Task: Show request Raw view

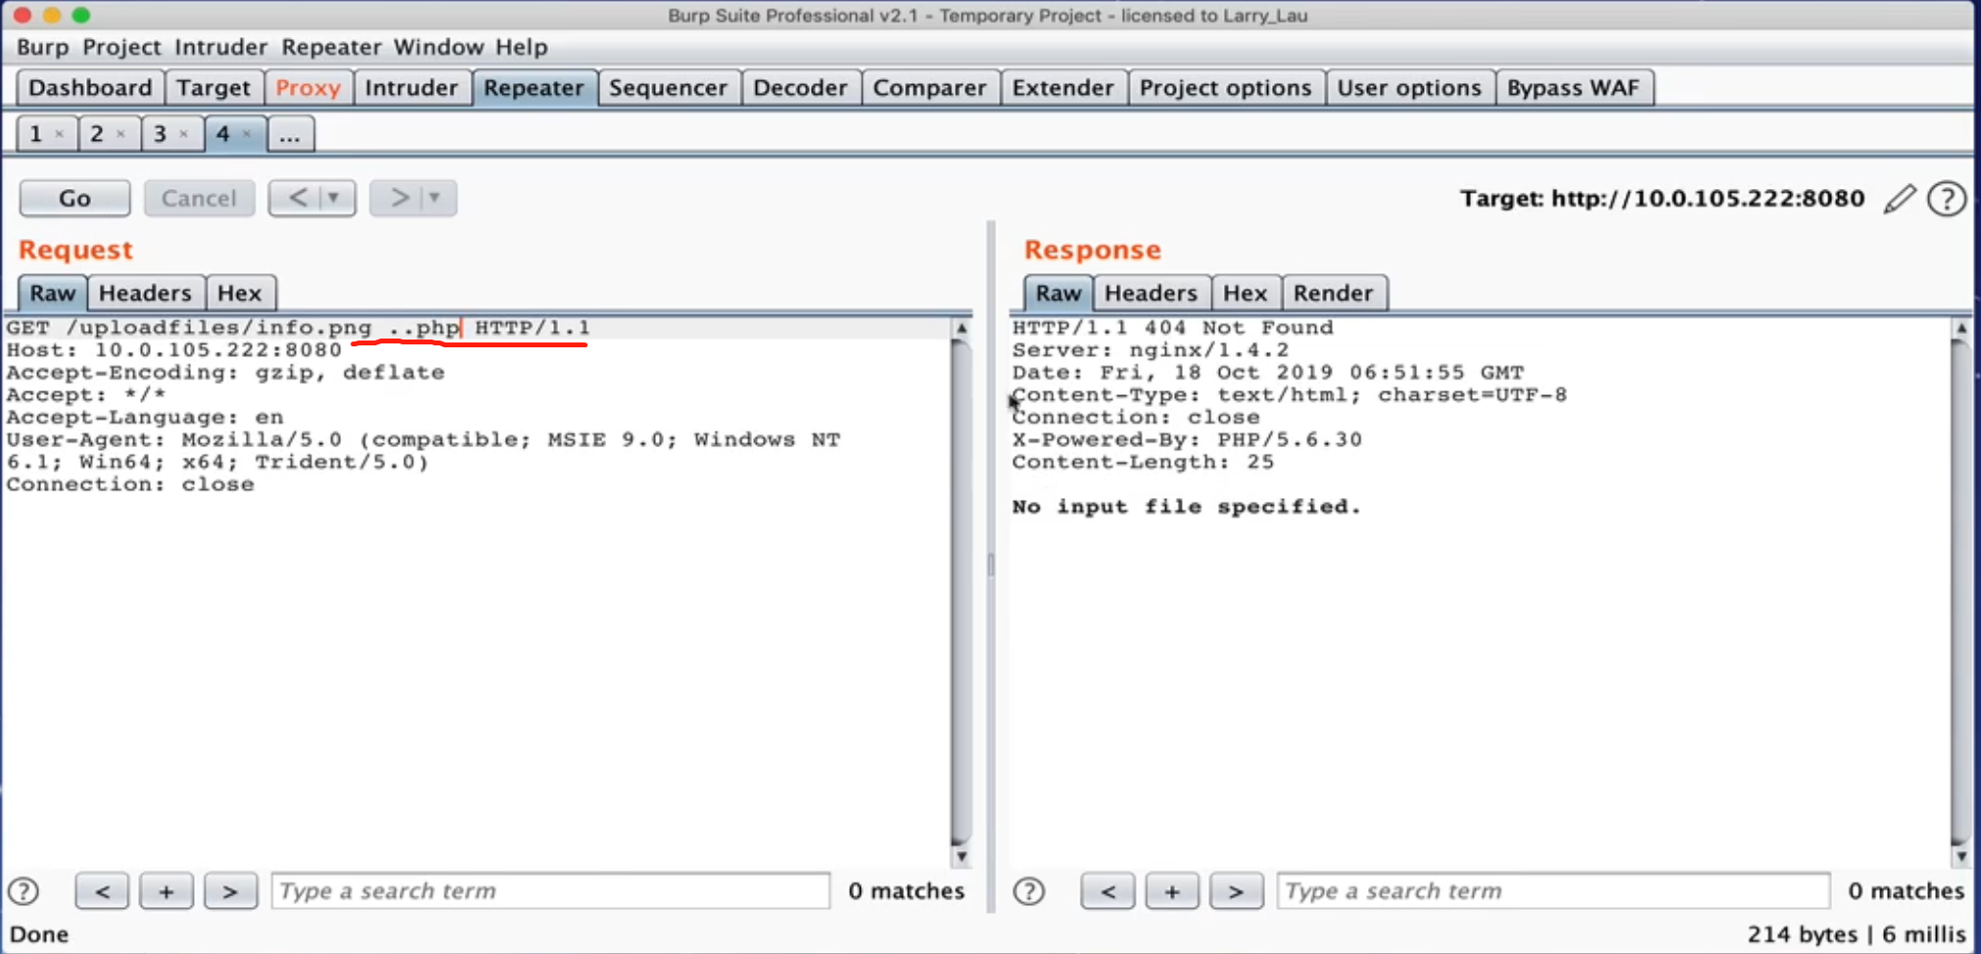Action: click(x=53, y=294)
